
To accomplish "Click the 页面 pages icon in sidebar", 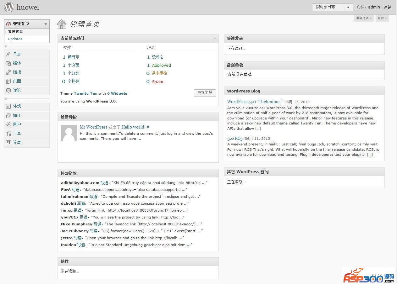I will 8,81.
